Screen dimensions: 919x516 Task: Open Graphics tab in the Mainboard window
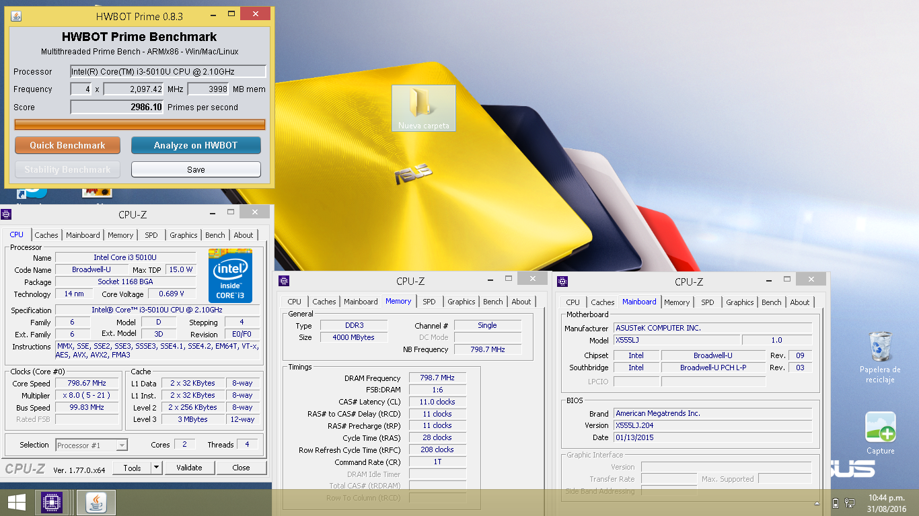tap(740, 302)
